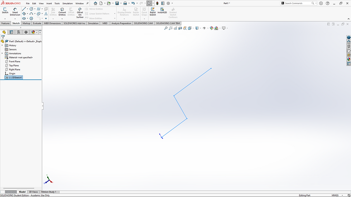Open Line tool dropdown arrow
The height and width of the screenshot is (197, 351).
point(28,9)
